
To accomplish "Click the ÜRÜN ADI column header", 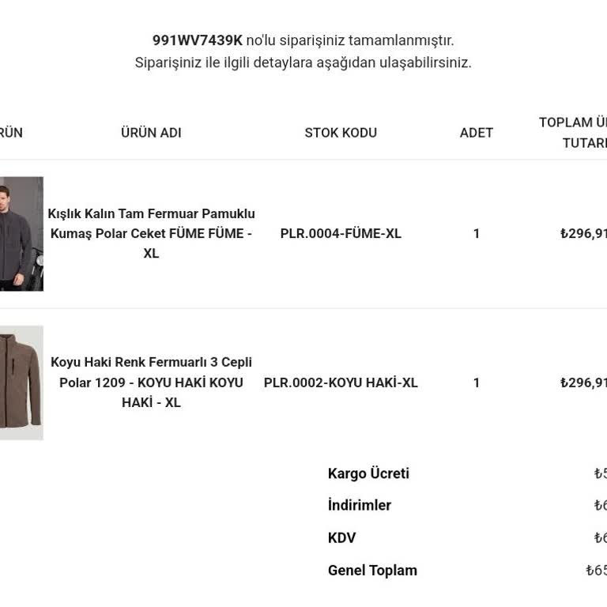I will coord(151,133).
